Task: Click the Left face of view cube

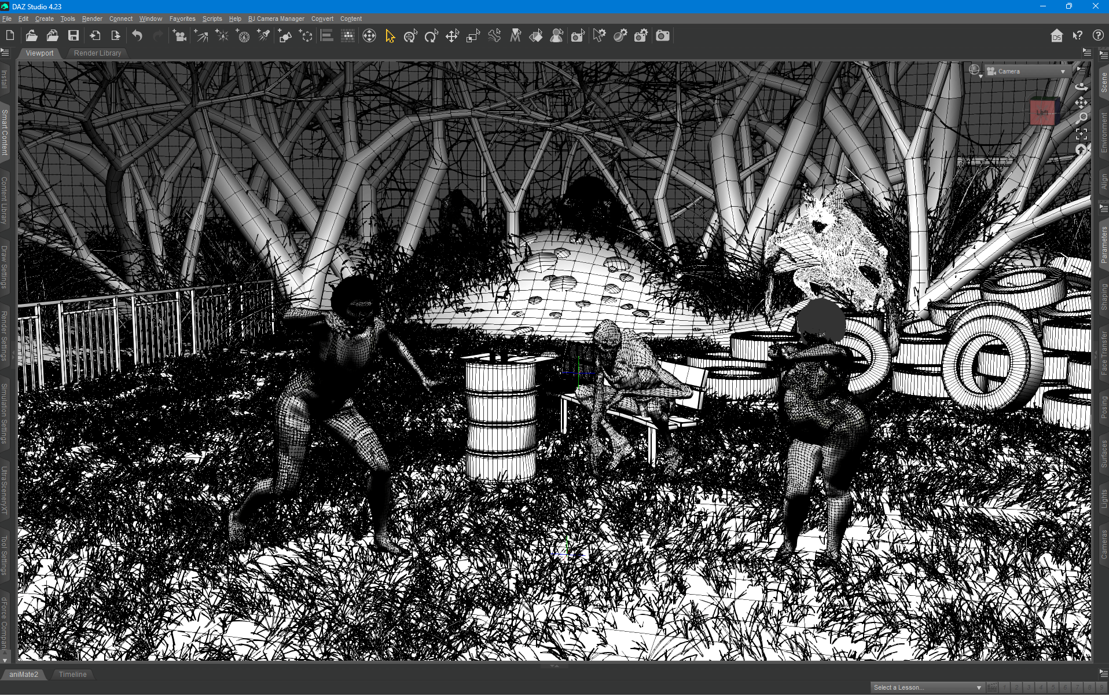Action: point(1042,112)
